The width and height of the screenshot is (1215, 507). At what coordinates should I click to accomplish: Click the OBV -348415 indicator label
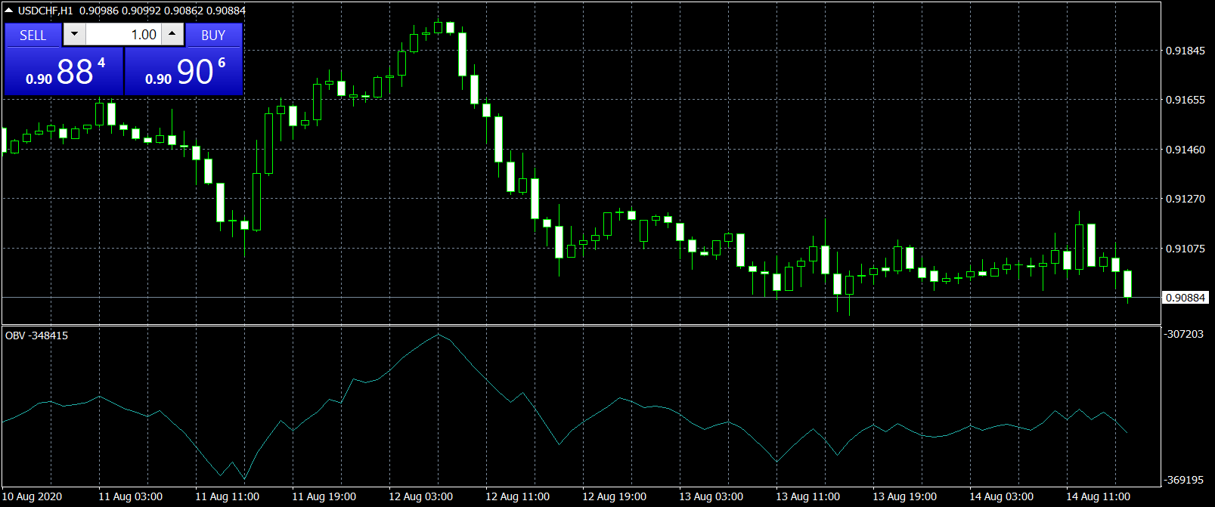coord(36,335)
